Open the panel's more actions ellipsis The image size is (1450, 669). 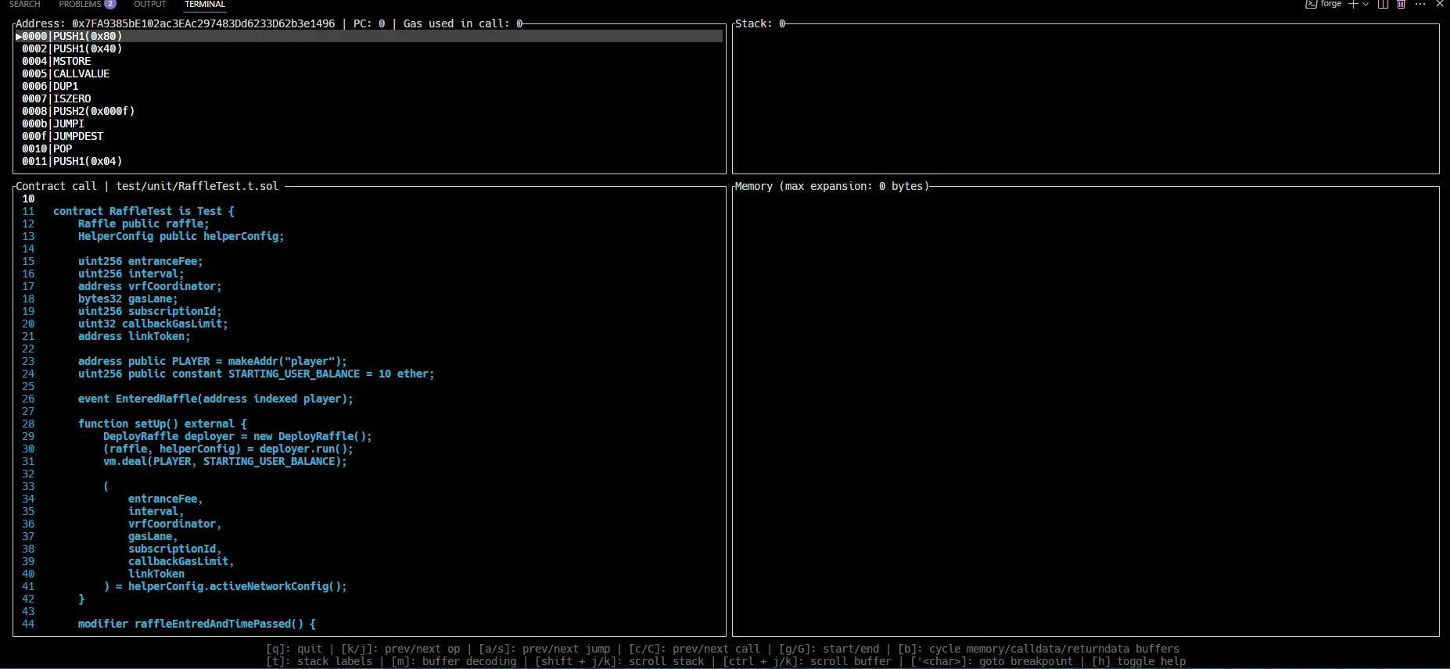[1420, 4]
